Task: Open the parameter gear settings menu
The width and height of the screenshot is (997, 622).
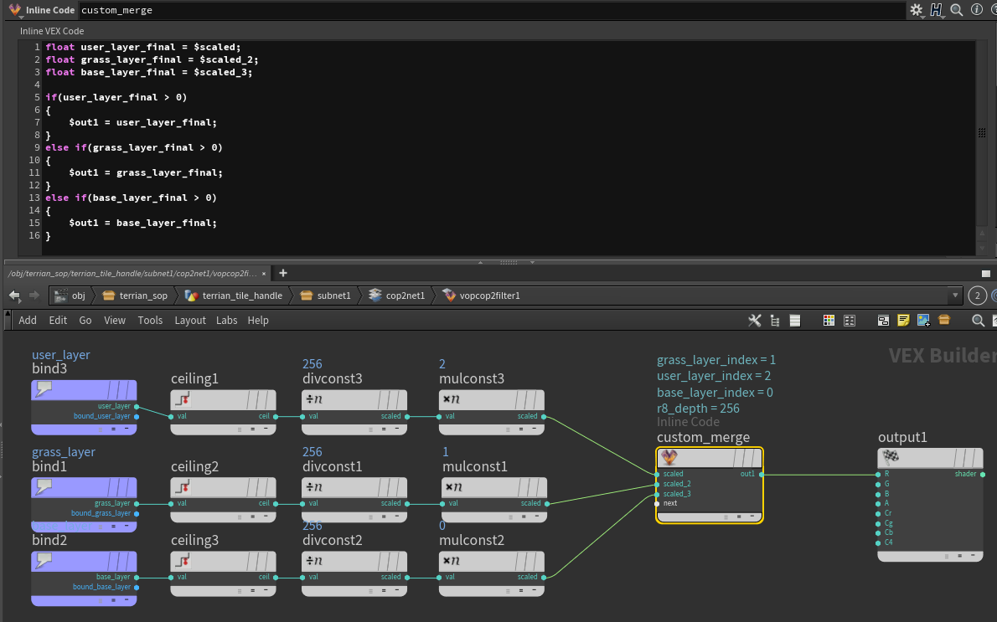Action: pyautogui.click(x=917, y=10)
